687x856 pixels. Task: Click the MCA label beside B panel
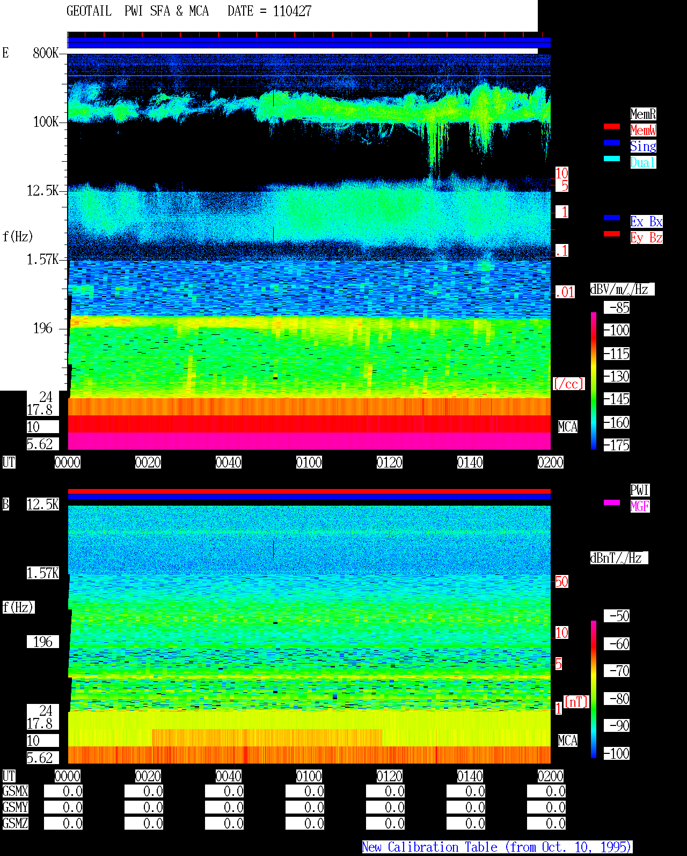point(568,740)
